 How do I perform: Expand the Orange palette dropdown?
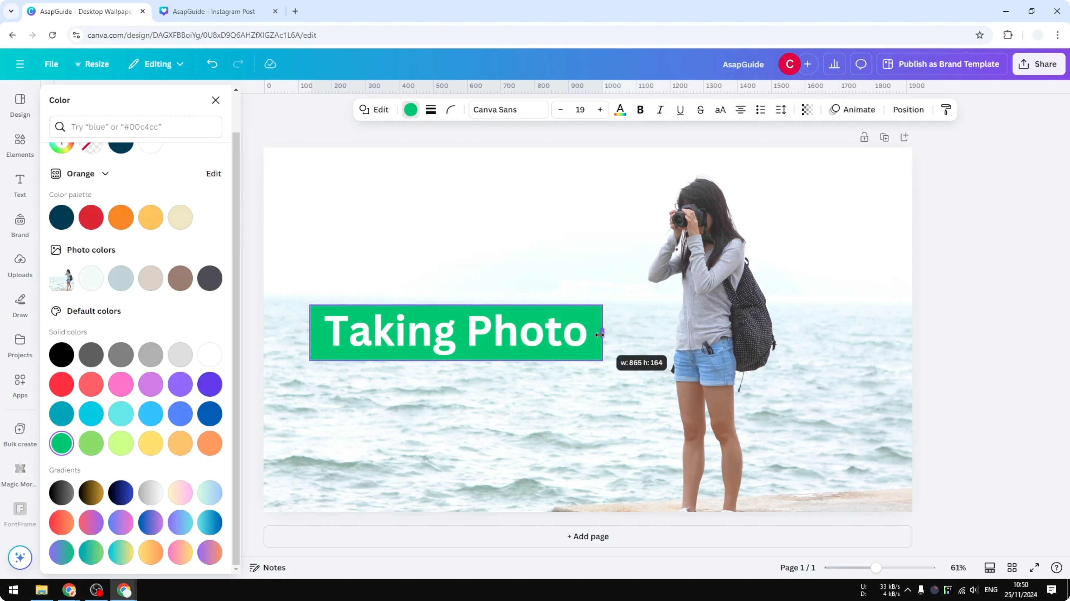(x=106, y=173)
